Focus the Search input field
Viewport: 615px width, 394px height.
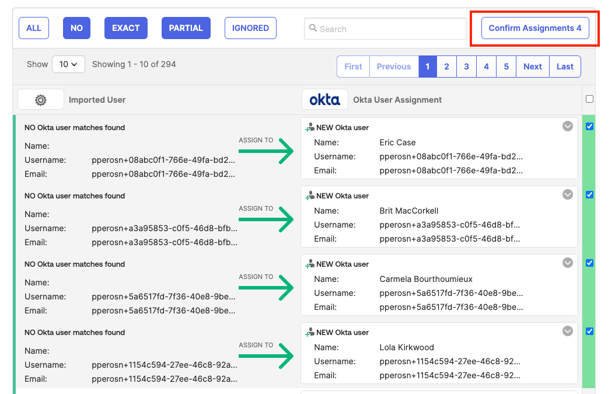tap(386, 29)
